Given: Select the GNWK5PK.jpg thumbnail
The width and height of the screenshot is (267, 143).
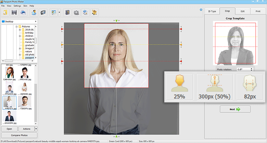Looking at the screenshot, I should tap(9, 117).
